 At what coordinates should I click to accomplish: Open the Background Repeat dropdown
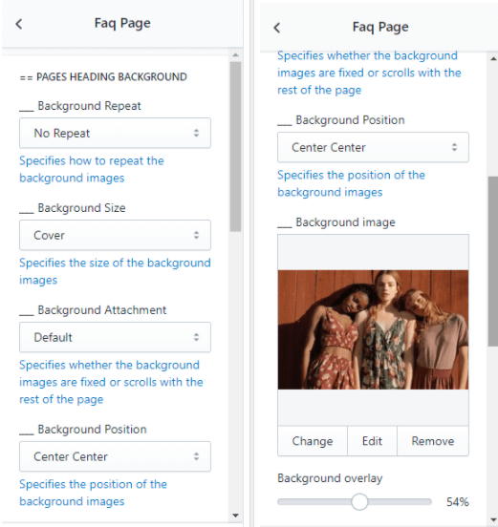click(x=115, y=133)
